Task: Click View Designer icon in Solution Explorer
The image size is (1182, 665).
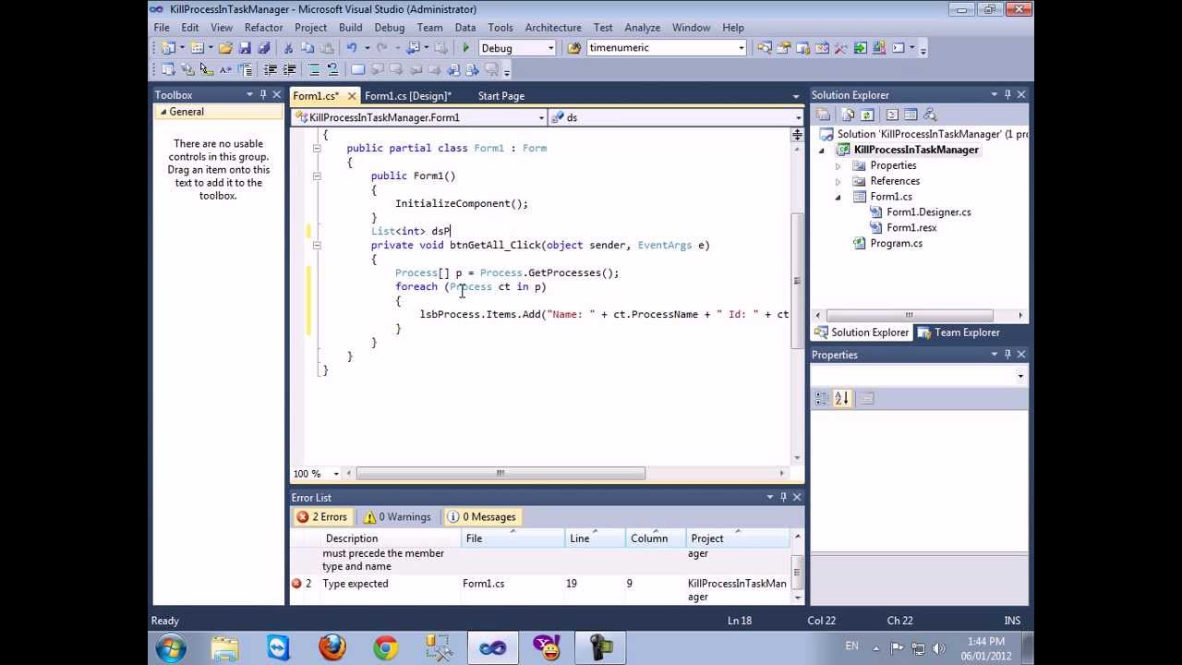Action: [911, 115]
